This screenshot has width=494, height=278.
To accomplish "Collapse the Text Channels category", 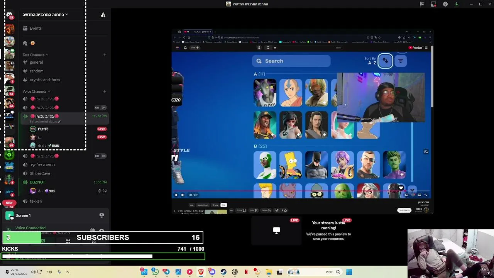I will point(36,55).
